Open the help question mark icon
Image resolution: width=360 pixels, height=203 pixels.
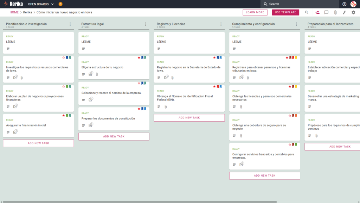click(x=344, y=4)
